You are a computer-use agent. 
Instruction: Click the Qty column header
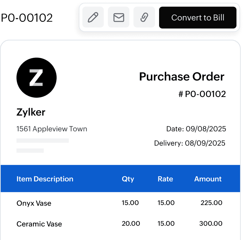click(x=128, y=179)
